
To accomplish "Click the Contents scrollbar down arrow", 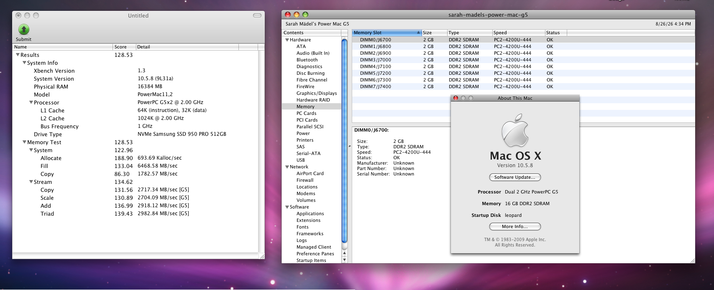I will [345, 260].
